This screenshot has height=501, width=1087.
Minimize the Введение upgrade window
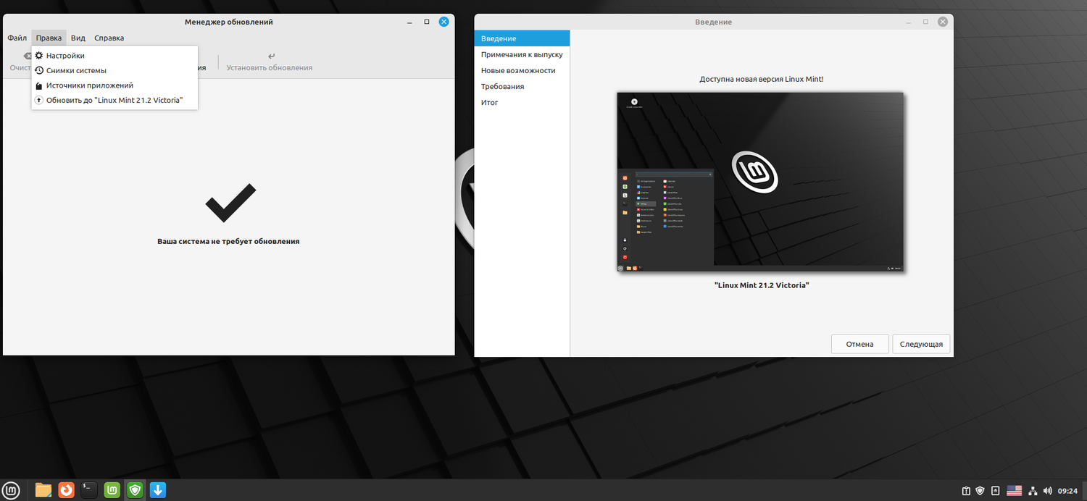point(909,22)
